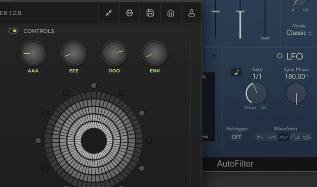Screen dimensions: 317x187
Task: Toggle the CONTROLS section switch
Action: coord(13,31)
